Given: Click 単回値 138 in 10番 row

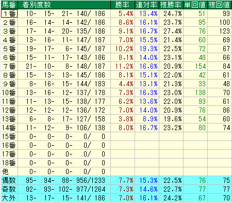Looking at the screenshot, I should point(201,92).
